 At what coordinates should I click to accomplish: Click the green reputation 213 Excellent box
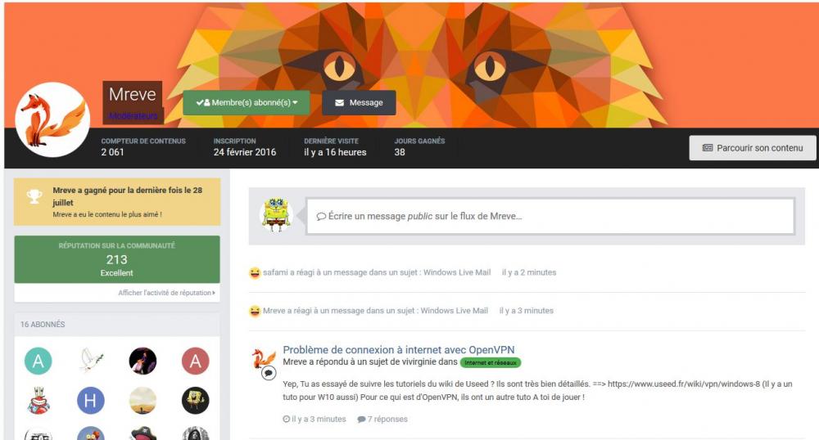click(x=117, y=259)
